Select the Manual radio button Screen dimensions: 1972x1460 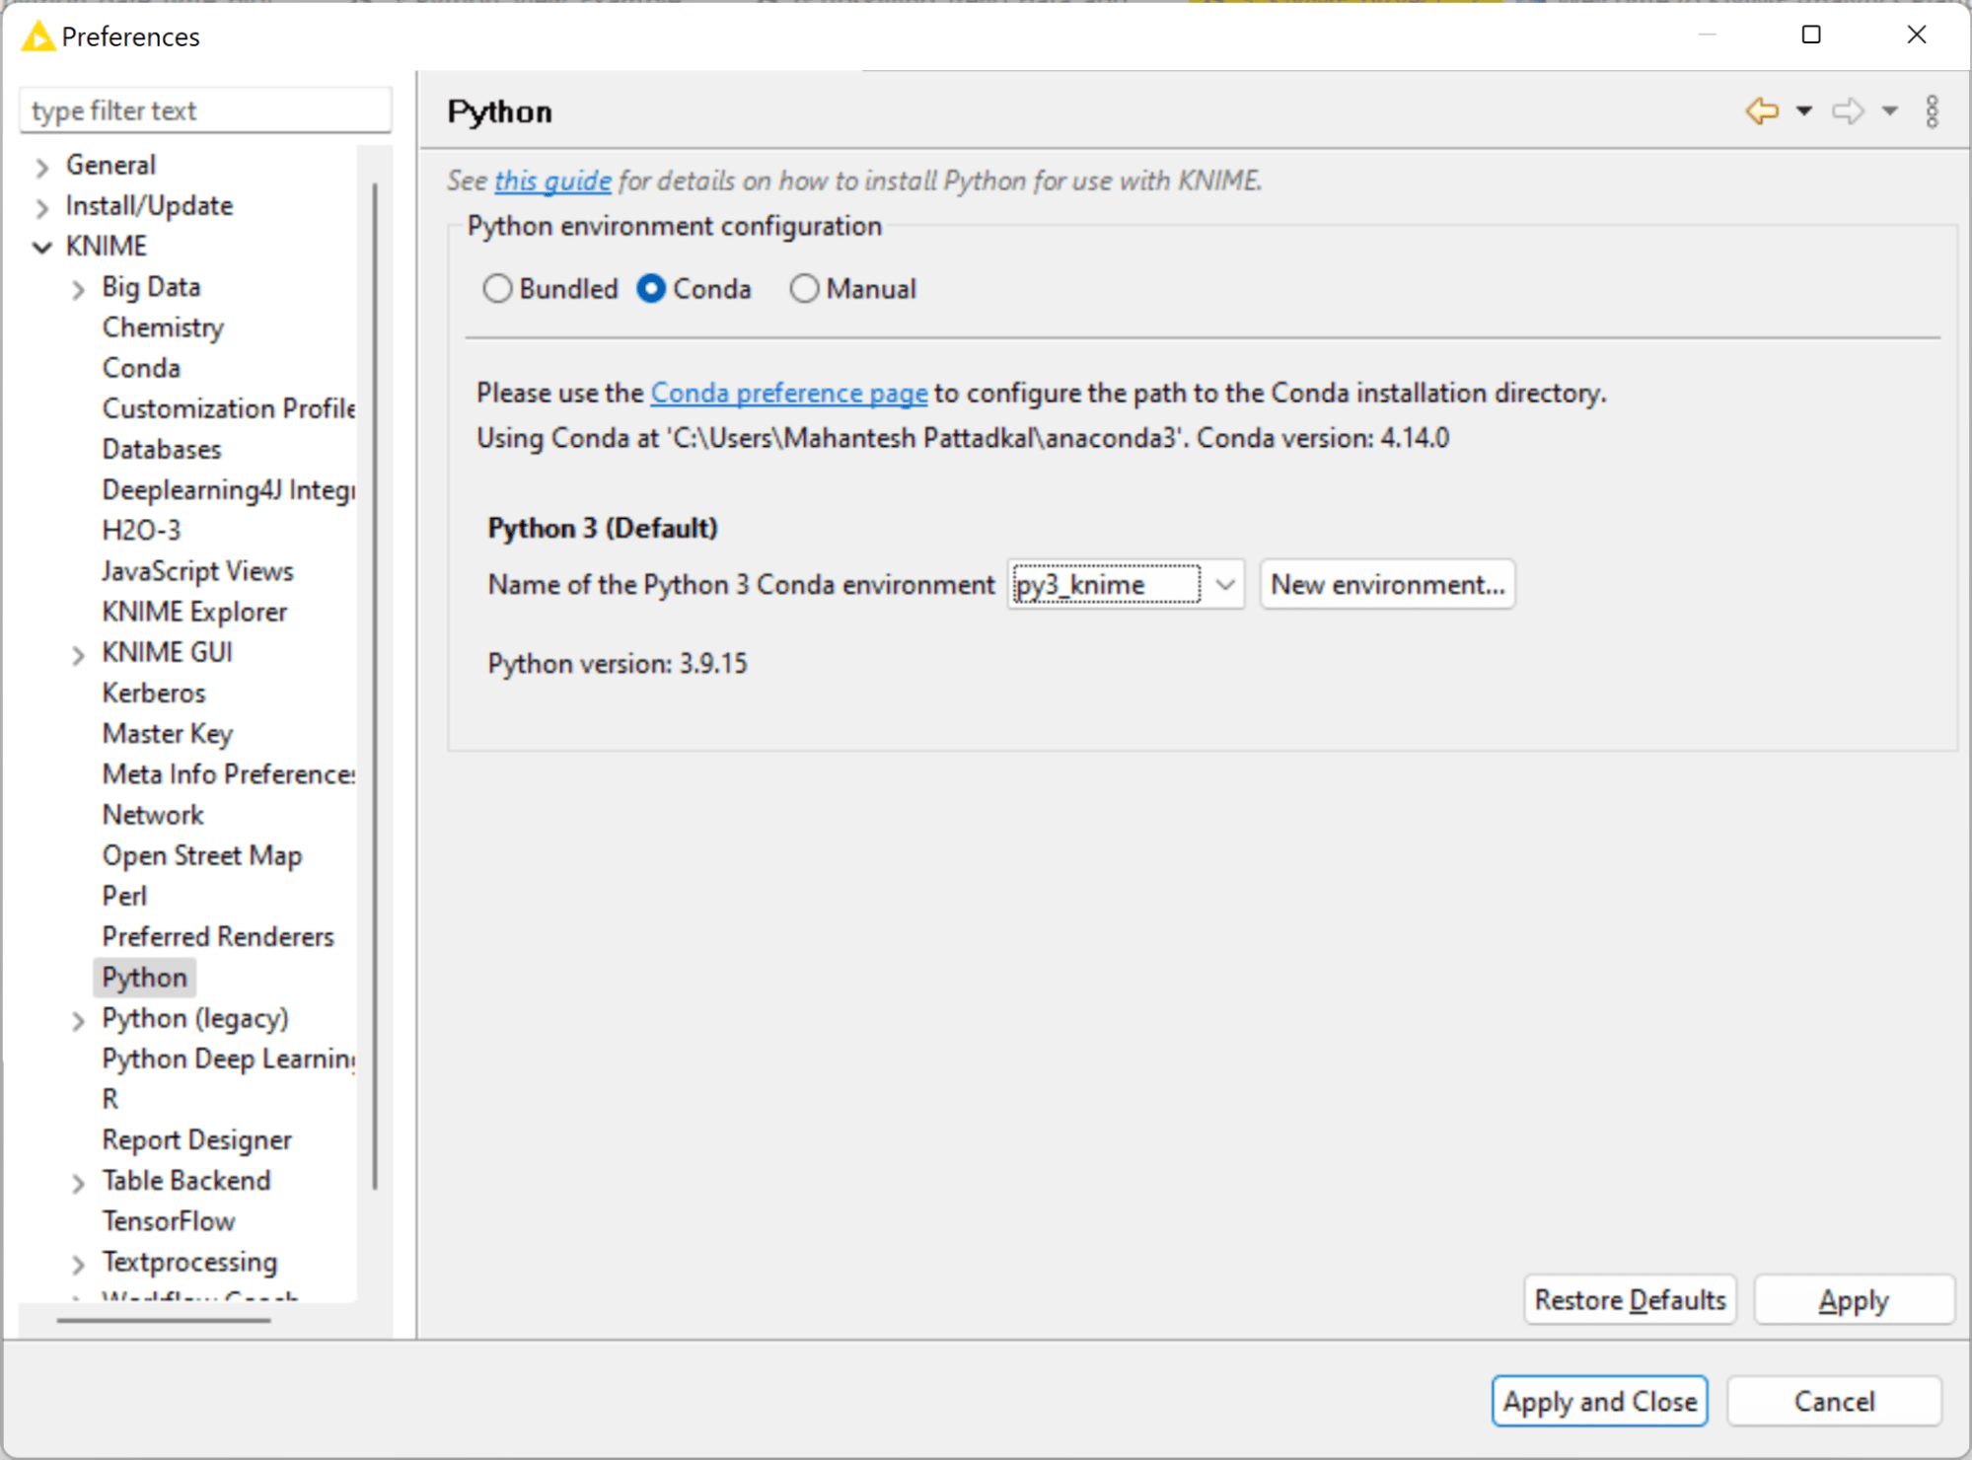pos(804,288)
